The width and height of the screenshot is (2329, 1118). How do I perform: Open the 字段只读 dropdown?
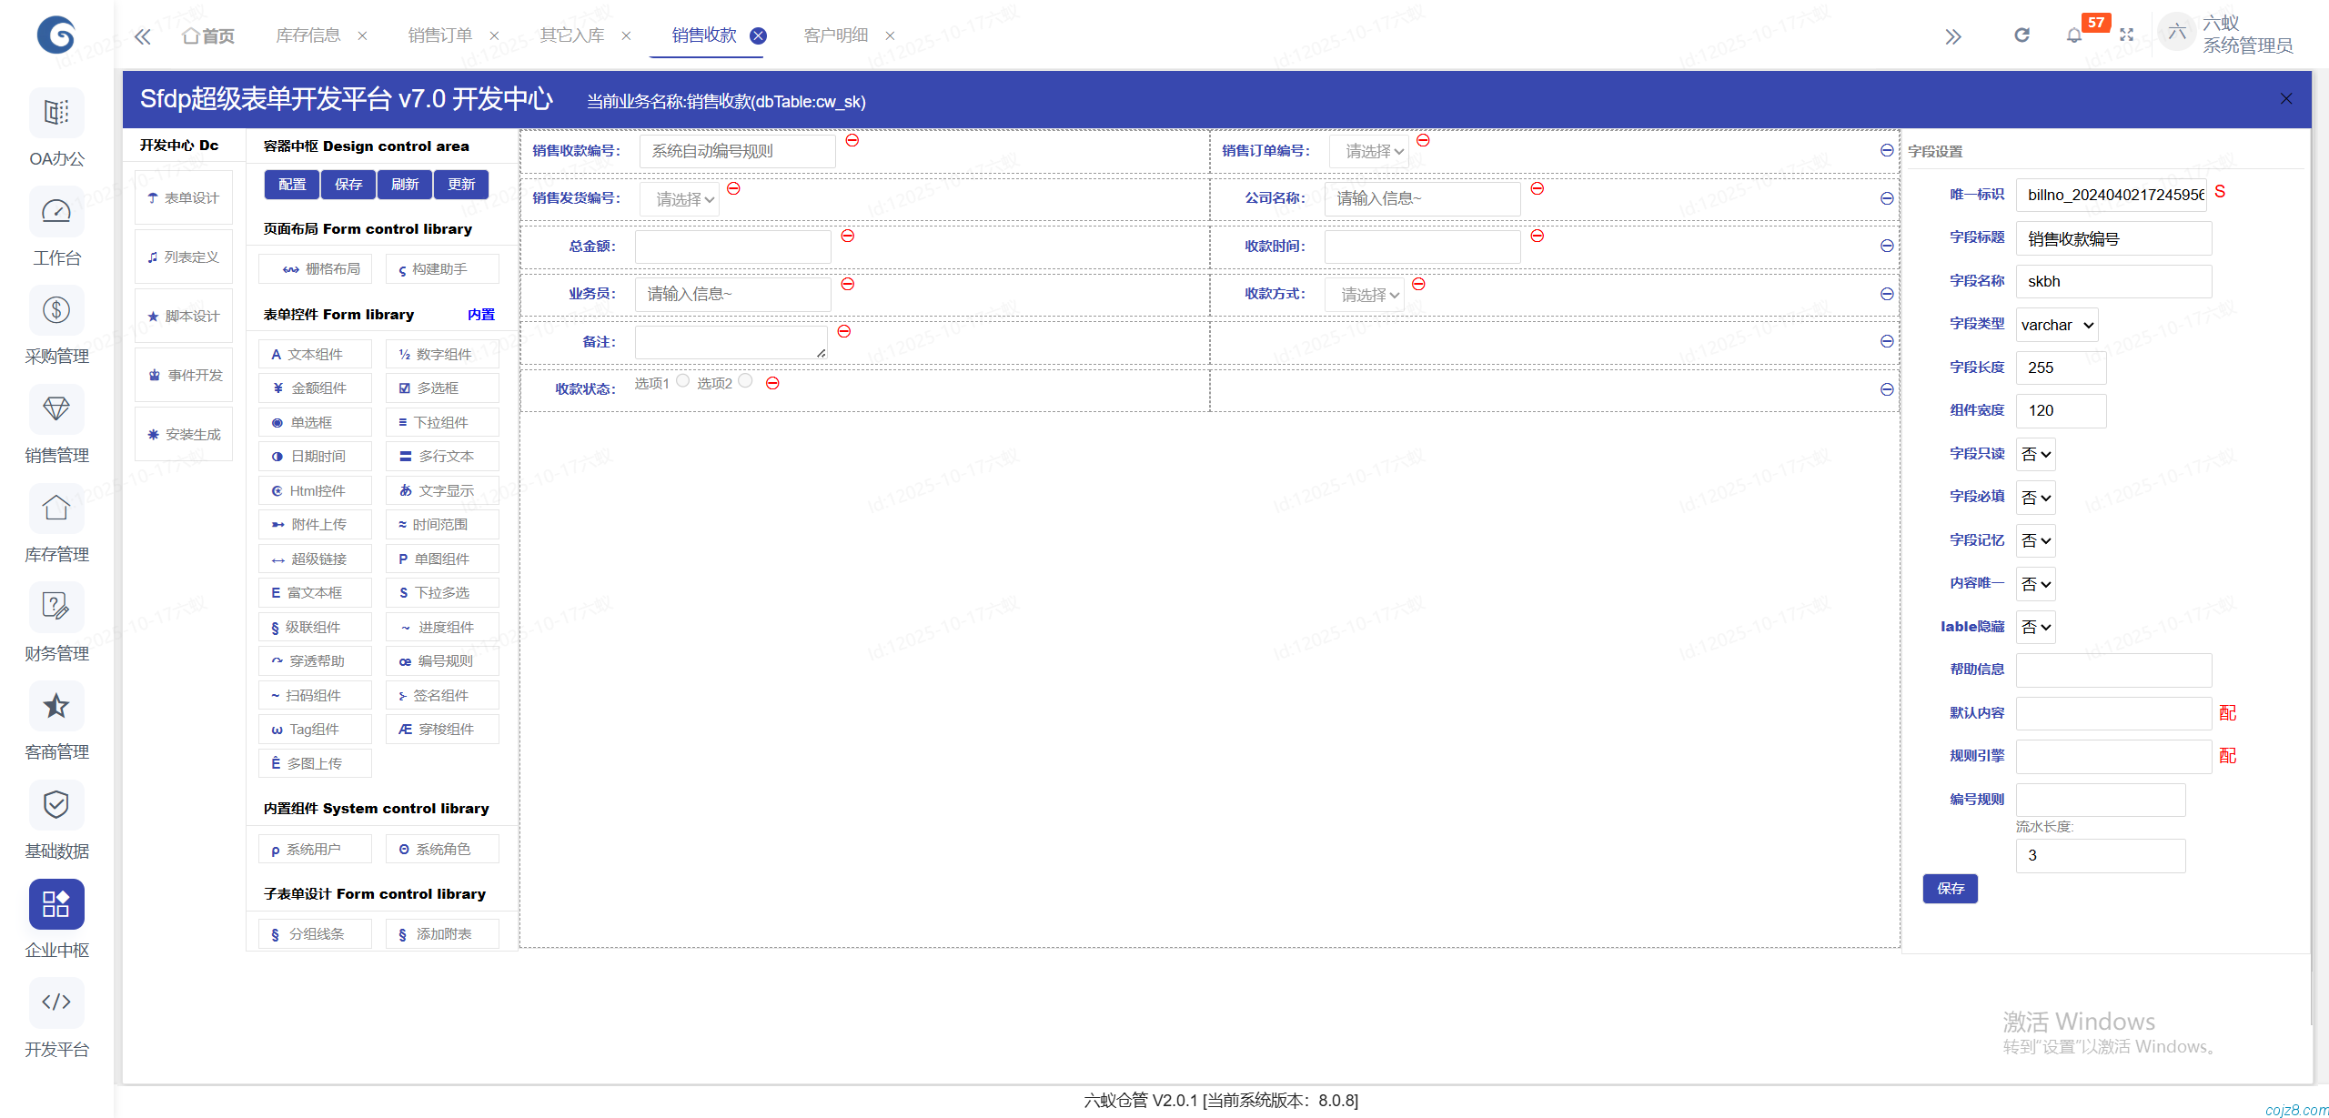click(x=2036, y=454)
